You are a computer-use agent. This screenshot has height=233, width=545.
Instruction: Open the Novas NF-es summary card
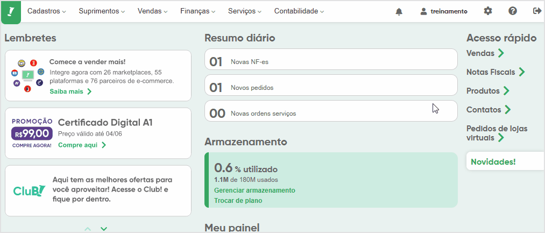331,59
